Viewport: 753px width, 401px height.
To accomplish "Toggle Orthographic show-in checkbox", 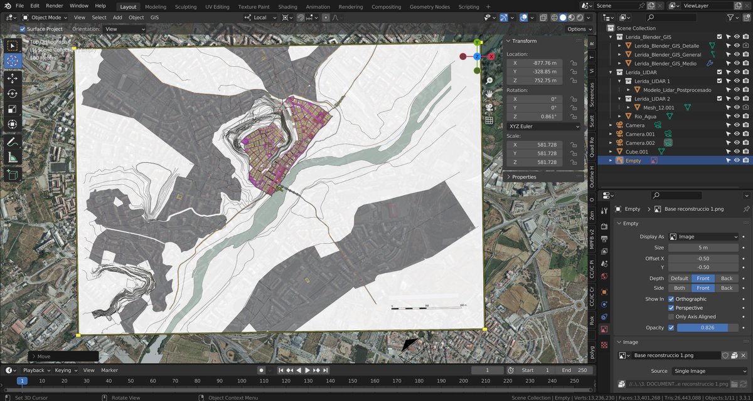I will click(x=671, y=299).
